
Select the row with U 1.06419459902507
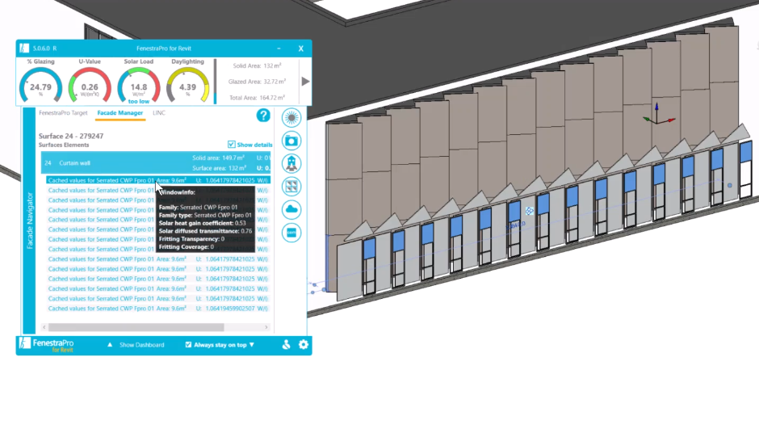(158, 309)
